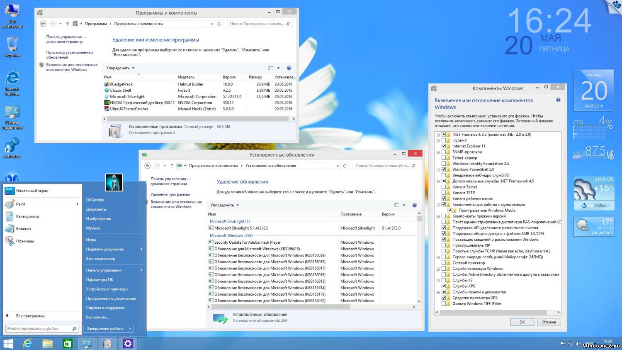This screenshot has width=622, height=350.
Task: Click back arrow in Программы и компоненты window
Action: click(x=43, y=24)
